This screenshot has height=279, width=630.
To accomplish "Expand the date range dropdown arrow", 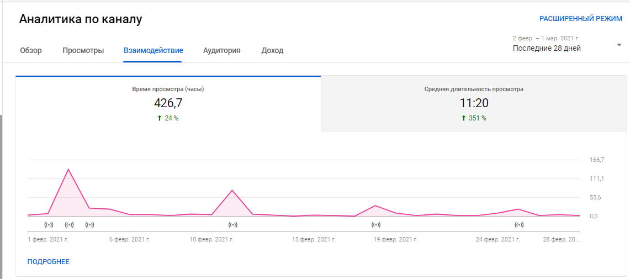I will 619,45.
